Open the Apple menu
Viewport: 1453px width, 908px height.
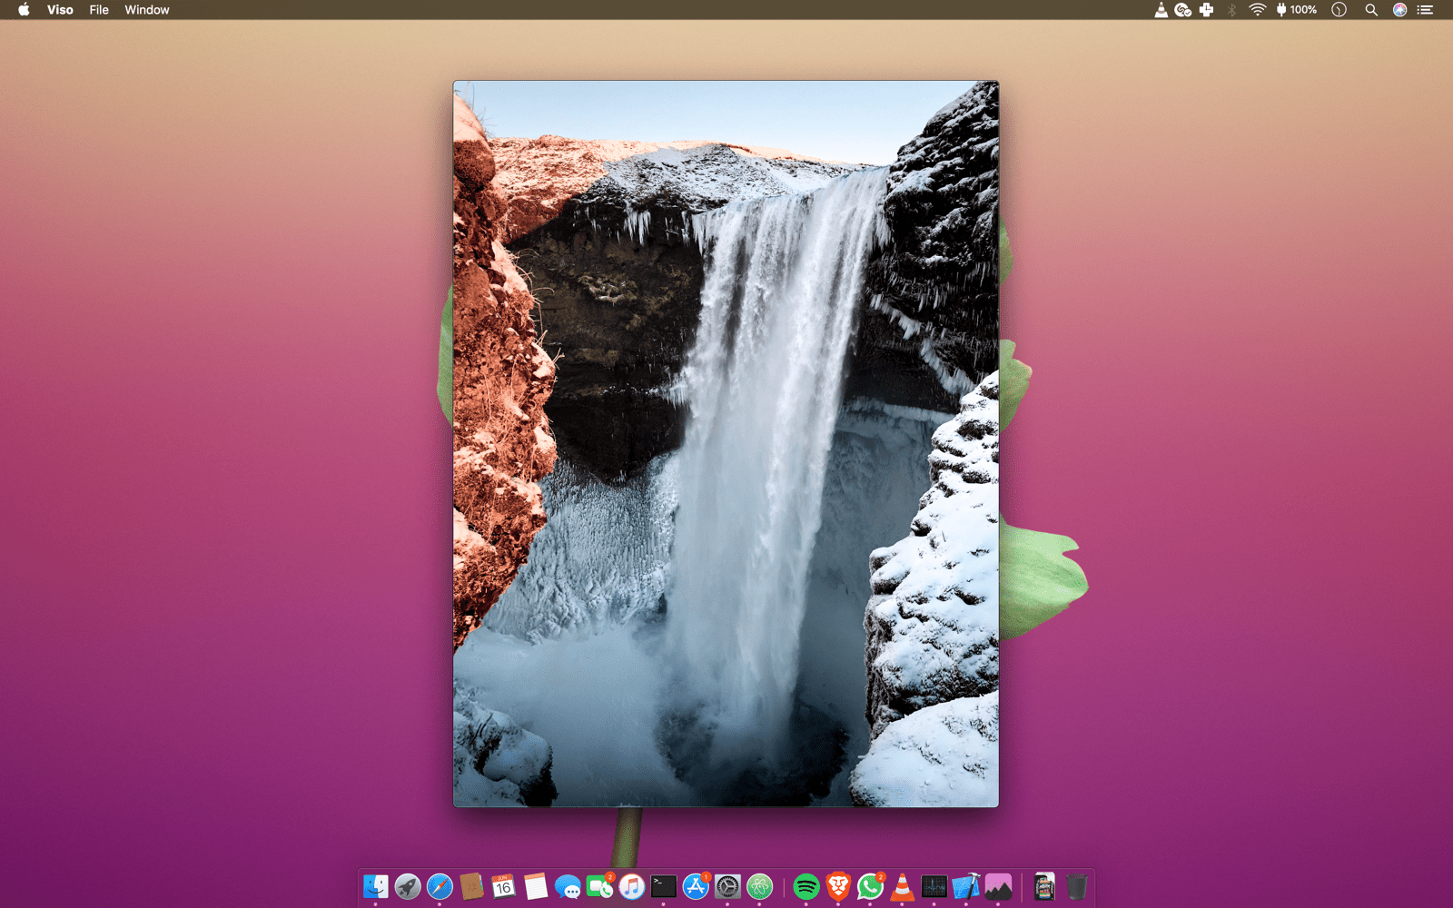[x=24, y=10]
